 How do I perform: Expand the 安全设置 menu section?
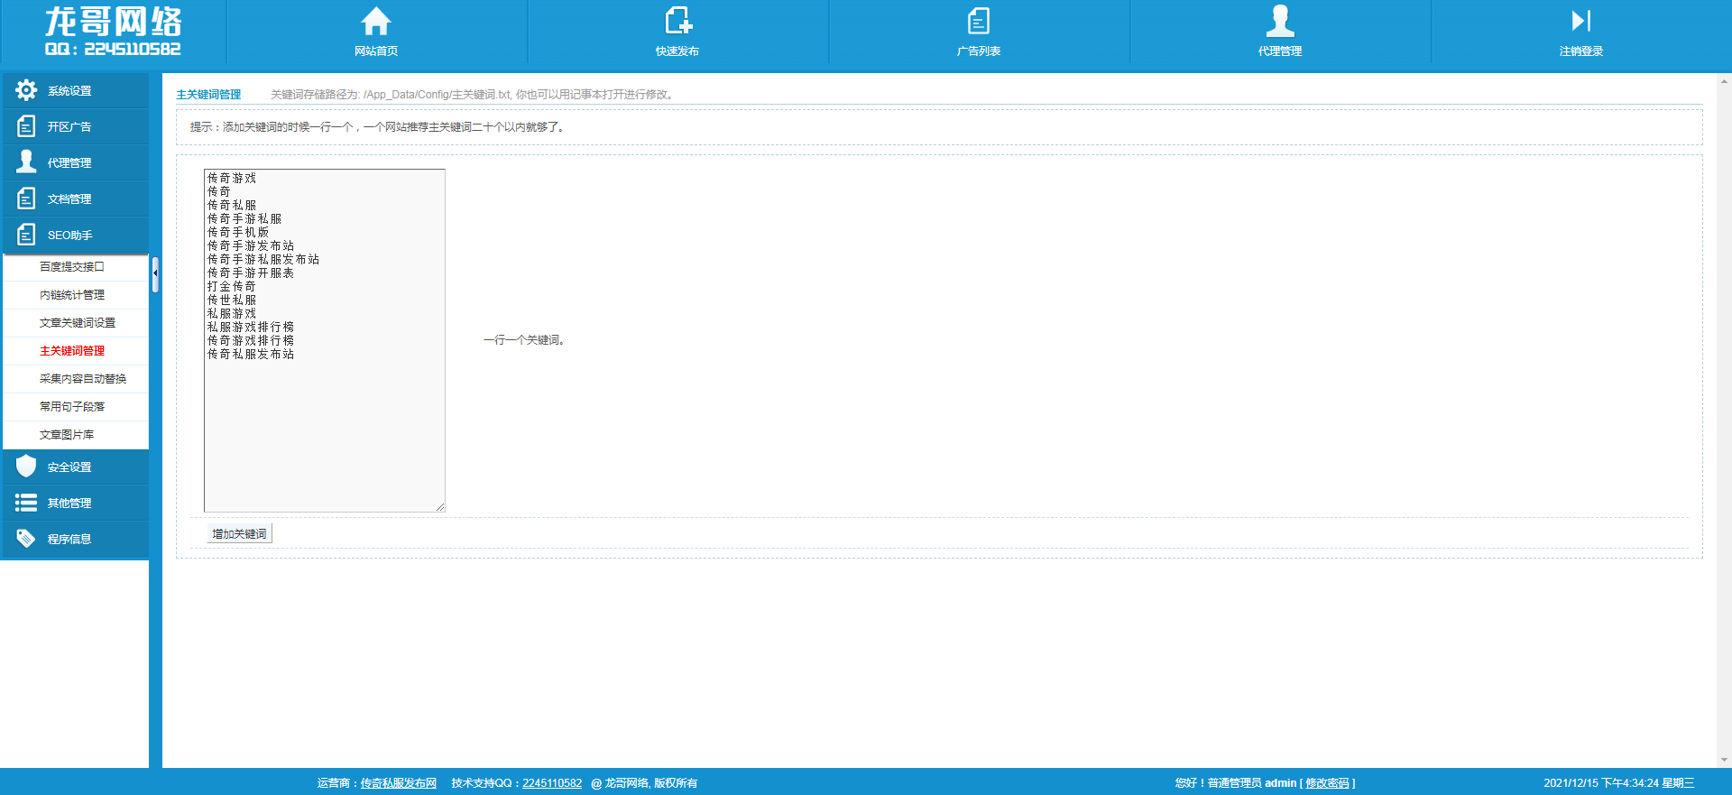coord(75,467)
